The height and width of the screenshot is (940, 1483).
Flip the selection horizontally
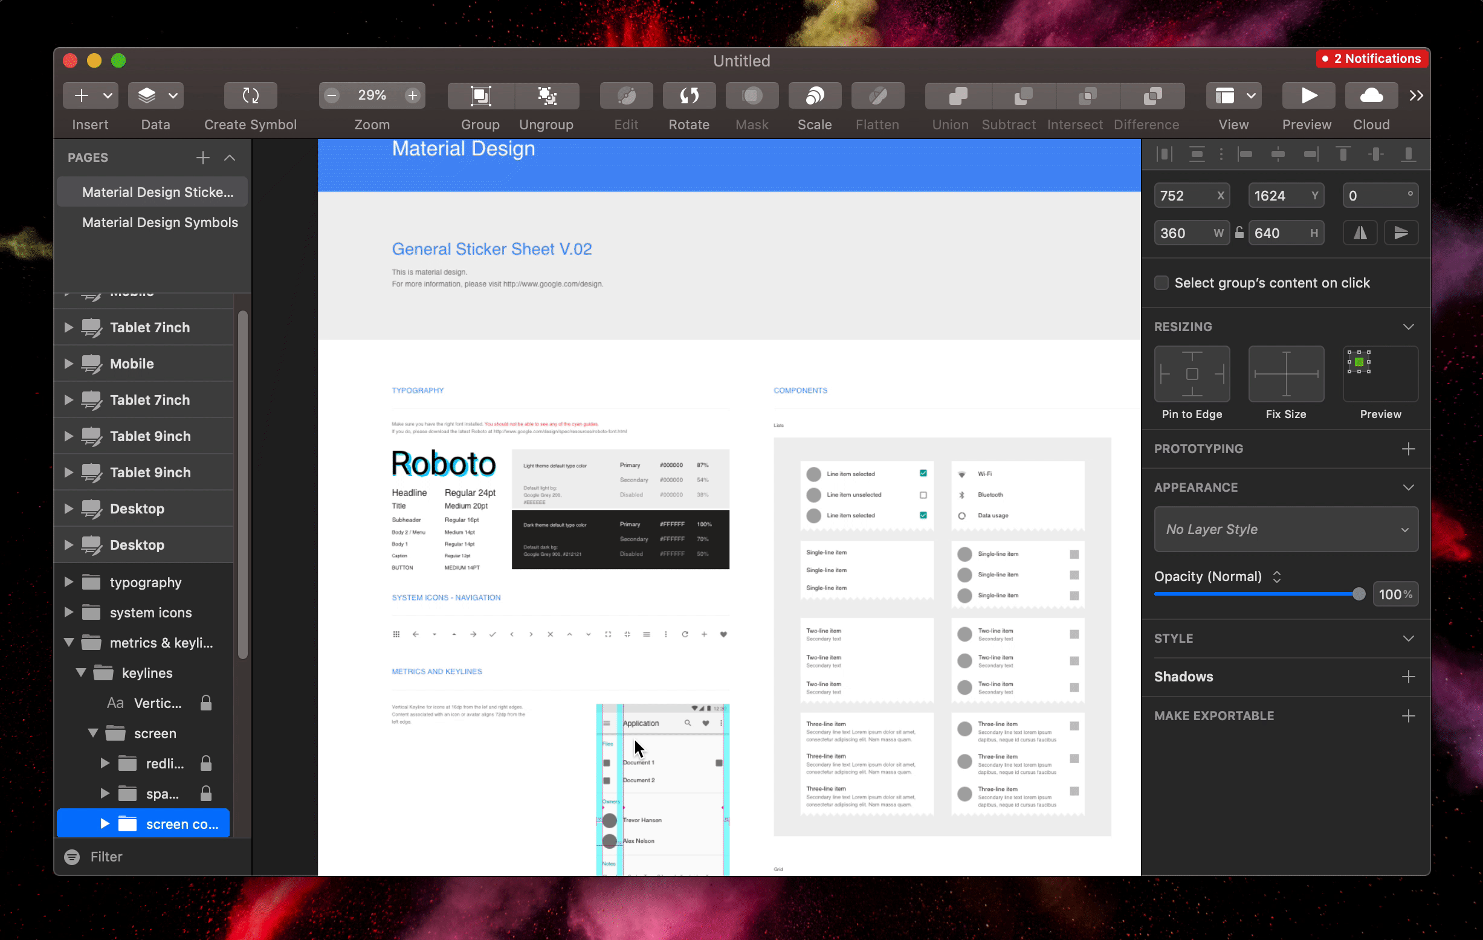(x=1360, y=233)
